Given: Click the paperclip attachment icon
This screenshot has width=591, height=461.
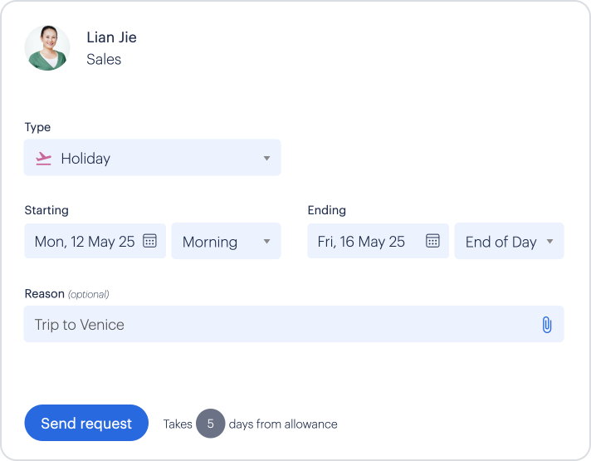Looking at the screenshot, I should (x=546, y=325).
